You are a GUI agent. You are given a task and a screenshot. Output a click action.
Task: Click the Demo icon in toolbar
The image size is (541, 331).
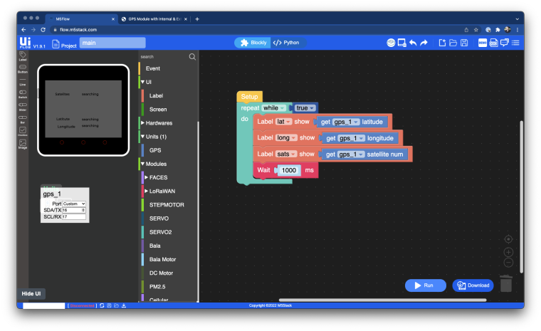click(483, 43)
